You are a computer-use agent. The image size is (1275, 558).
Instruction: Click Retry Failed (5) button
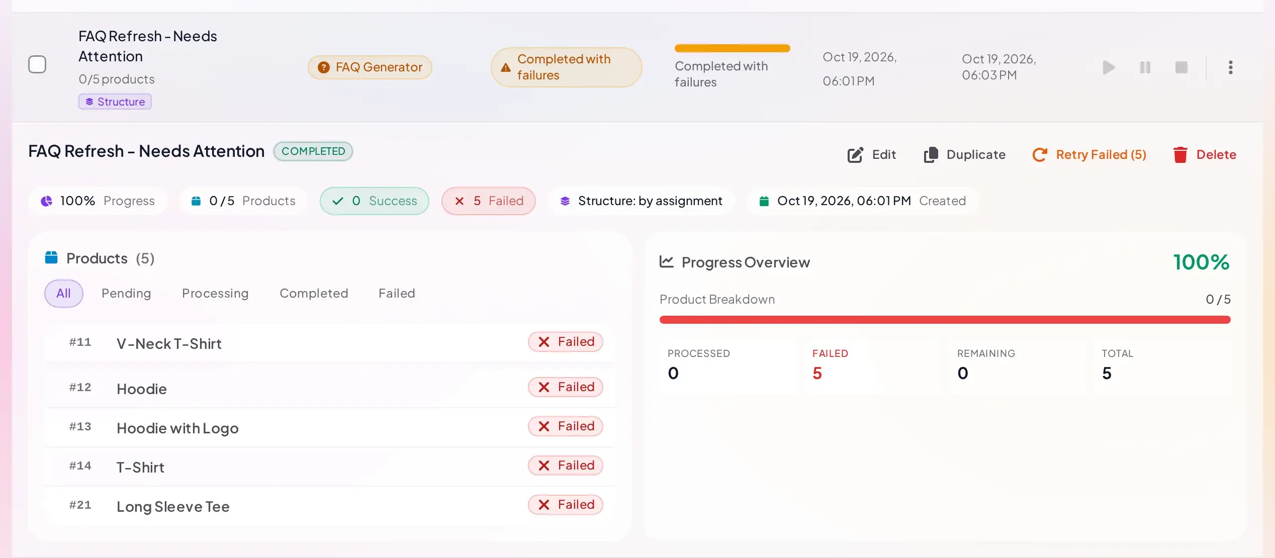(1089, 155)
